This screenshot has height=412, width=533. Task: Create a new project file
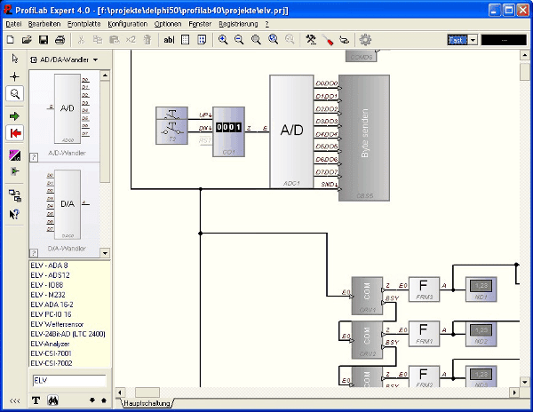(11, 40)
